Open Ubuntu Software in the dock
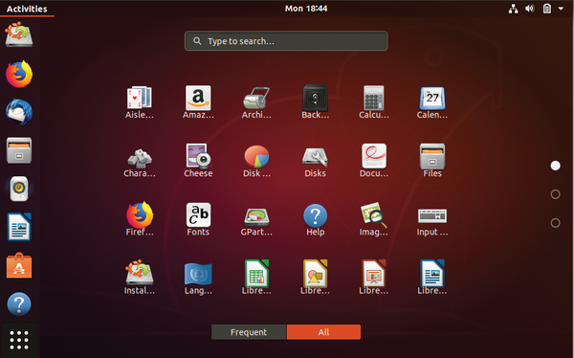This screenshot has height=358, width=574. pyautogui.click(x=19, y=265)
